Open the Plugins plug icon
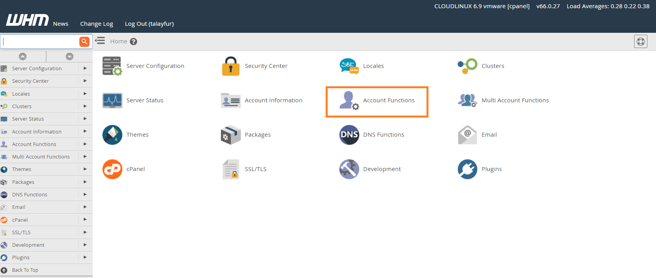Screen dimensions: 656x278 (468, 169)
